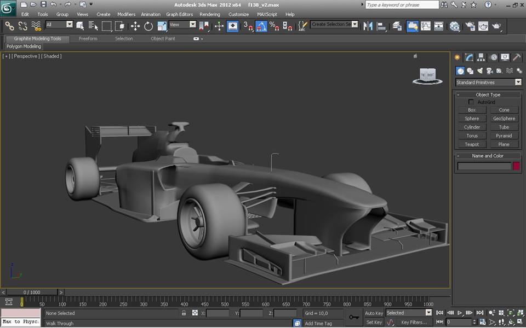526x328 pixels.
Task: Enable the AutoGrid checkbox
Action: click(471, 102)
